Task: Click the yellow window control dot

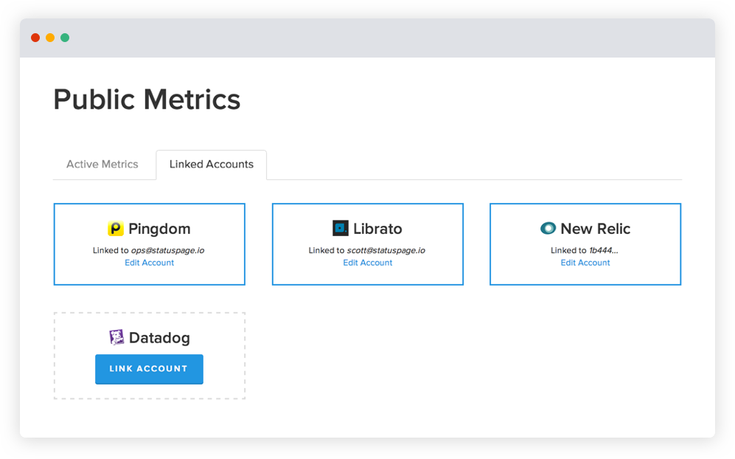Action: [x=50, y=37]
